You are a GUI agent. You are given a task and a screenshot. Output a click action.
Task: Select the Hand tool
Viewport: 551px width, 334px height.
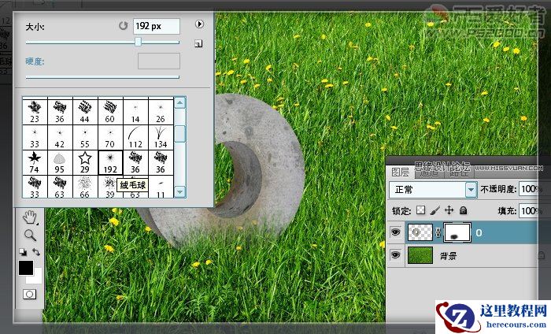[x=30, y=217]
